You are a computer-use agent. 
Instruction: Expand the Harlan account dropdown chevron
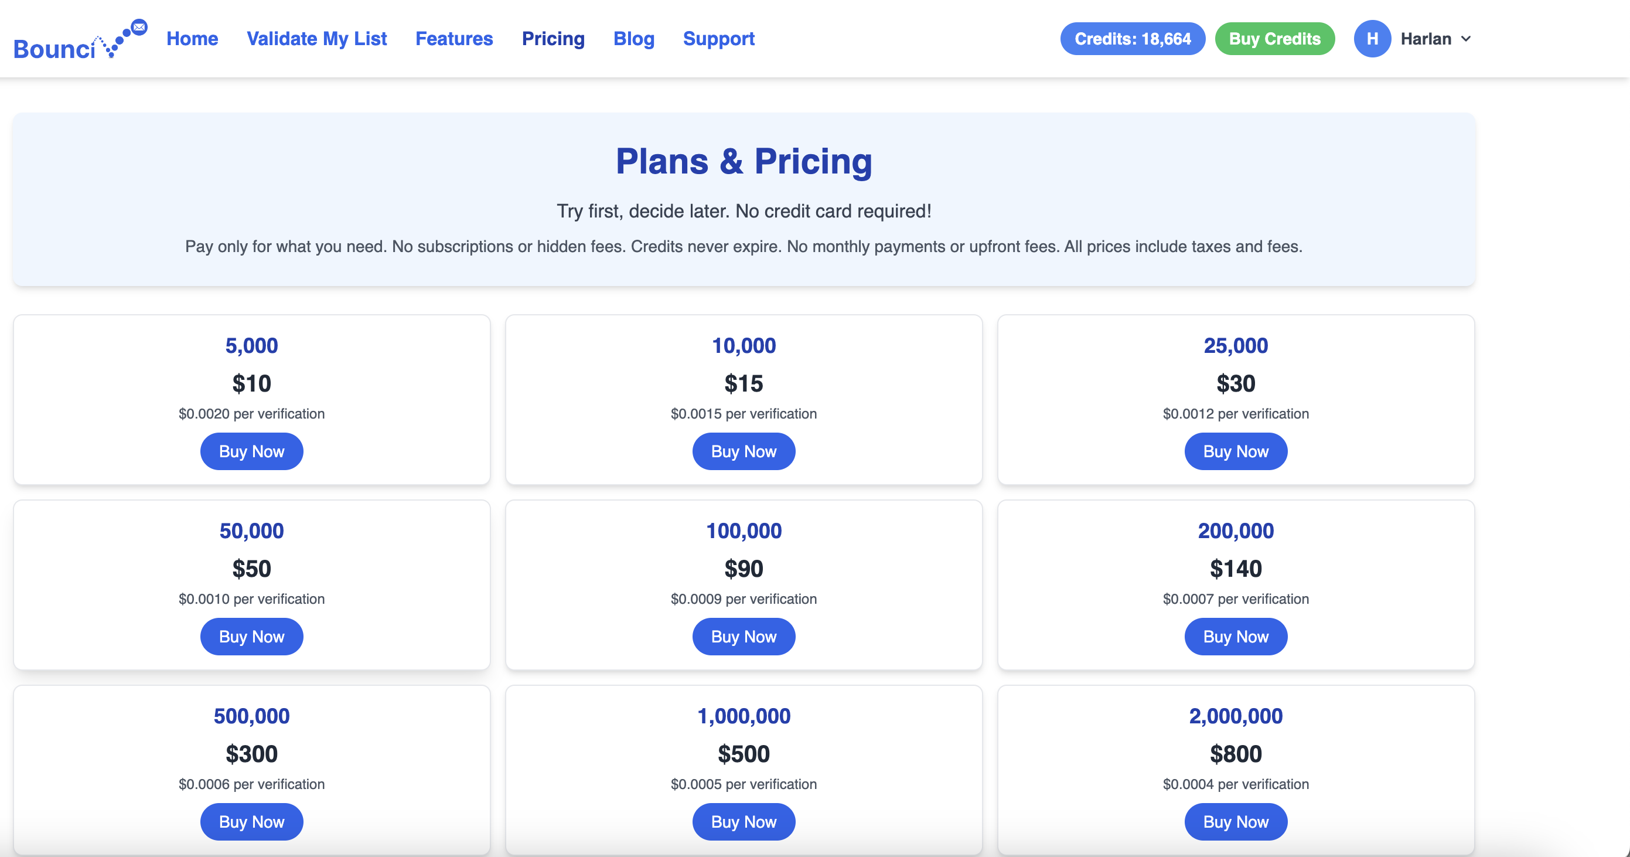1466,39
